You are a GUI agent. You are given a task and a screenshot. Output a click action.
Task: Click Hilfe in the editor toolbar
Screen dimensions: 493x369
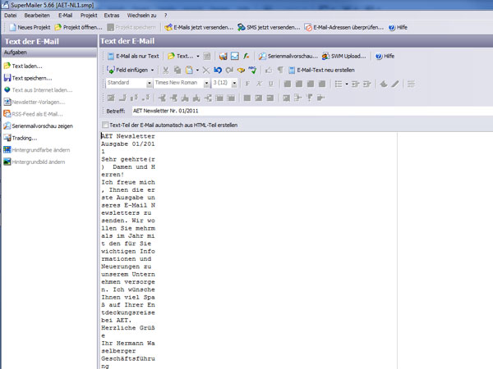click(385, 56)
